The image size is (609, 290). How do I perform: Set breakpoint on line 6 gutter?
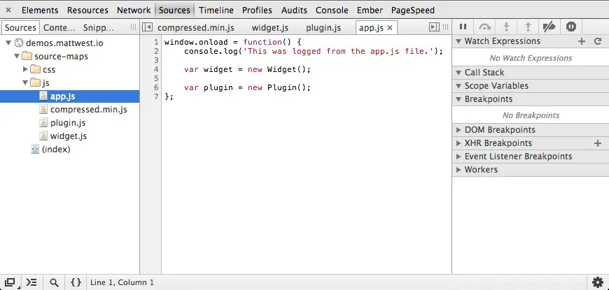155,87
